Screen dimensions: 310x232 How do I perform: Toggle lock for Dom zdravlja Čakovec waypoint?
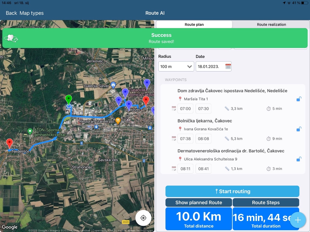(x=299, y=99)
